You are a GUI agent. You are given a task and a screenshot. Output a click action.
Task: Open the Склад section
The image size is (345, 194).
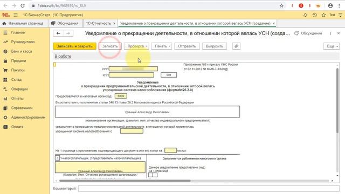16,80
